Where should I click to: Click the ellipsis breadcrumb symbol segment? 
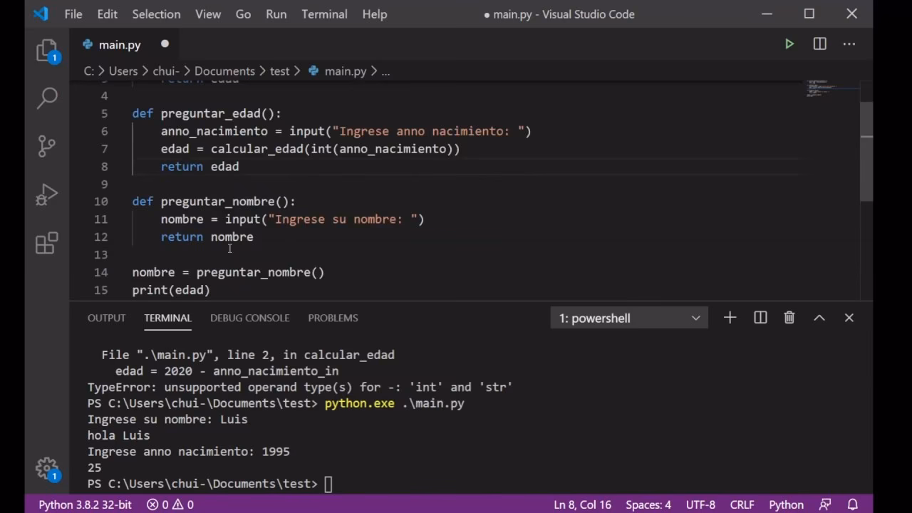(x=385, y=71)
